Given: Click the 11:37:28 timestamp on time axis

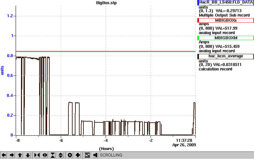Looking at the screenshot, I should click(184, 140).
